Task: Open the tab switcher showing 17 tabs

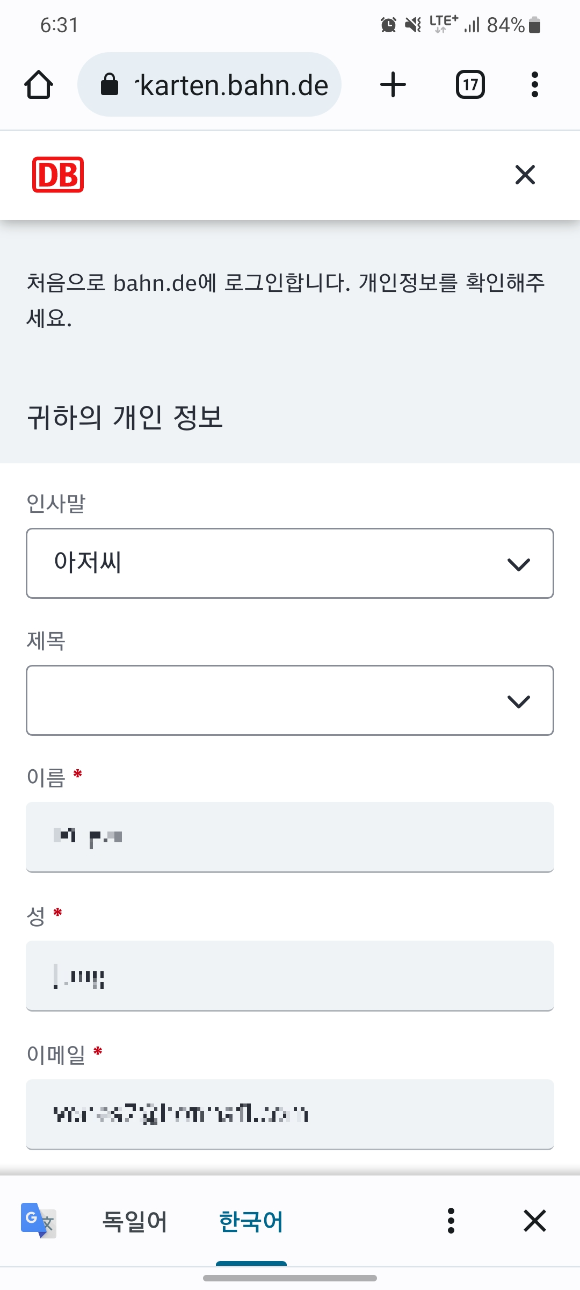Action: coord(469,84)
